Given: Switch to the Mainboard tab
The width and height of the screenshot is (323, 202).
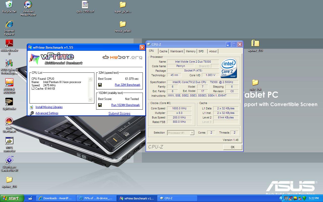Looking at the screenshot, I should pos(177,51).
